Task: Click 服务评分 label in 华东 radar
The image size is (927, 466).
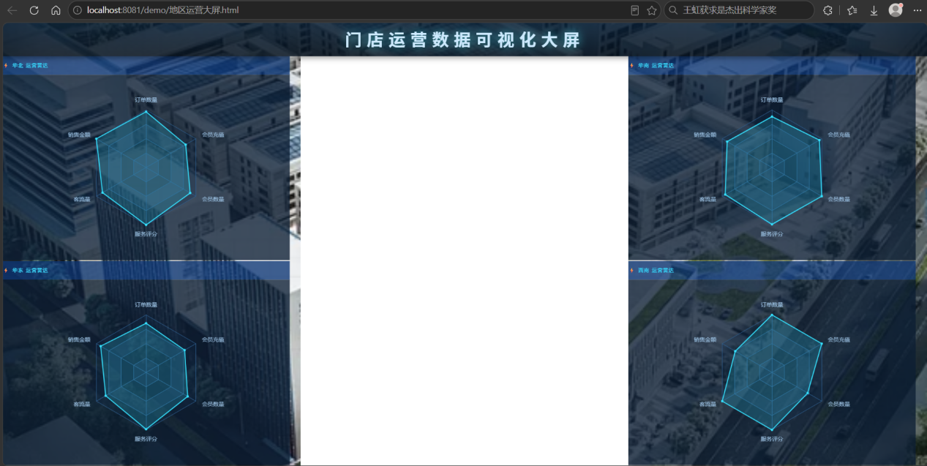Action: tap(146, 439)
